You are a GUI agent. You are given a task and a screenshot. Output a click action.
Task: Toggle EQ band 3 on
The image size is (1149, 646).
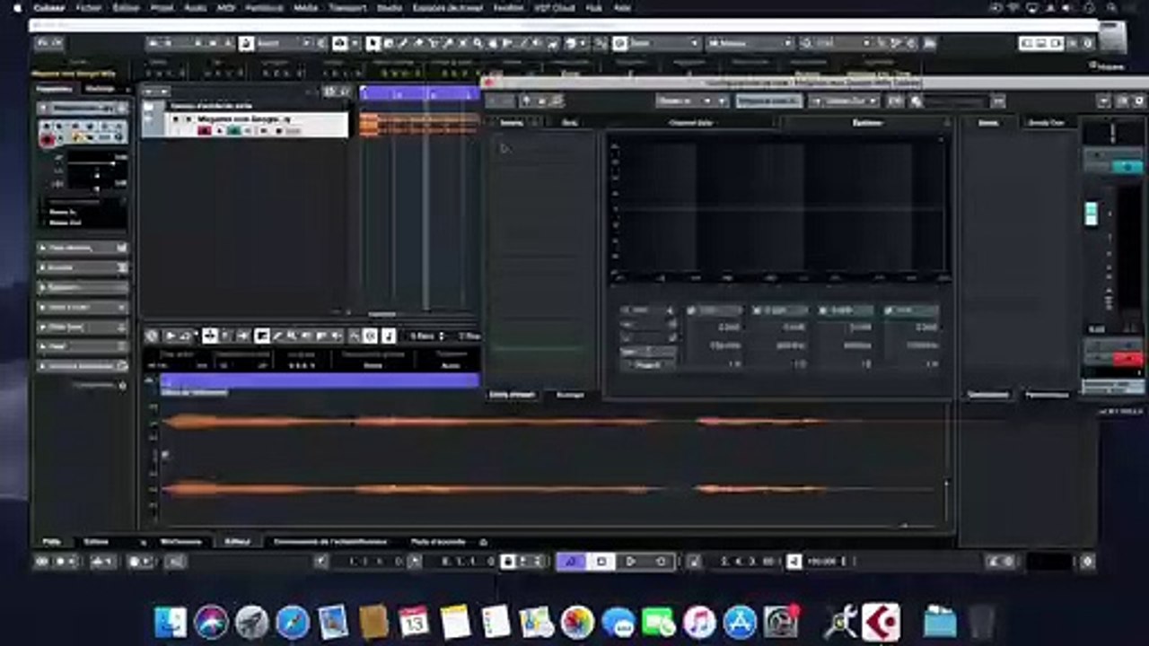823,310
